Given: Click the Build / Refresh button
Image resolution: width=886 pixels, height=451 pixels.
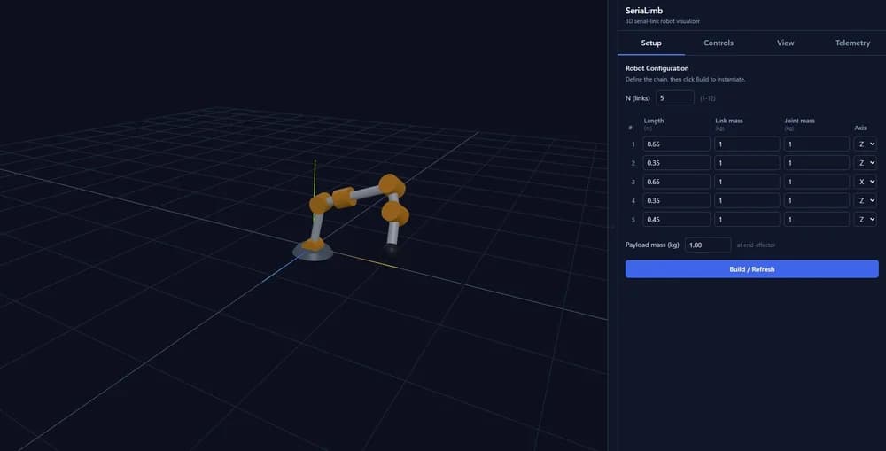Looking at the screenshot, I should 751,269.
